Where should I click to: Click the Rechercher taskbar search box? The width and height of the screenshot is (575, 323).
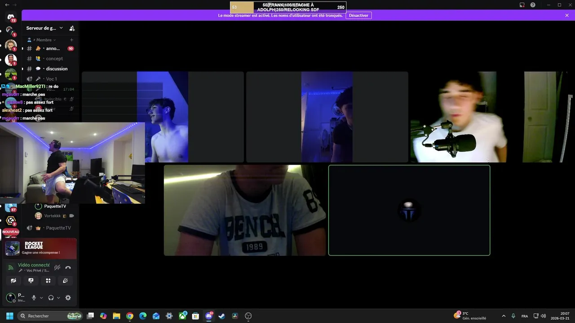click(x=51, y=316)
